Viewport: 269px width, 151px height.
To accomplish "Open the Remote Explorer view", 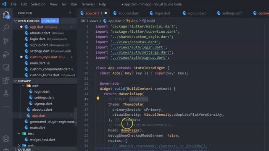I will point(6,68).
